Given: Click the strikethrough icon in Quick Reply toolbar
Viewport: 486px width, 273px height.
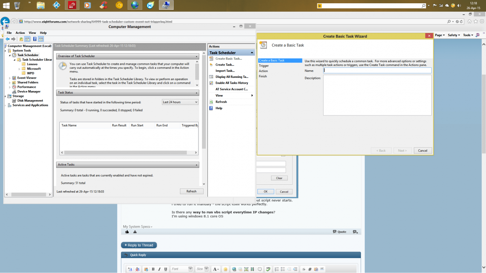Looking at the screenshot, I should [303, 269].
